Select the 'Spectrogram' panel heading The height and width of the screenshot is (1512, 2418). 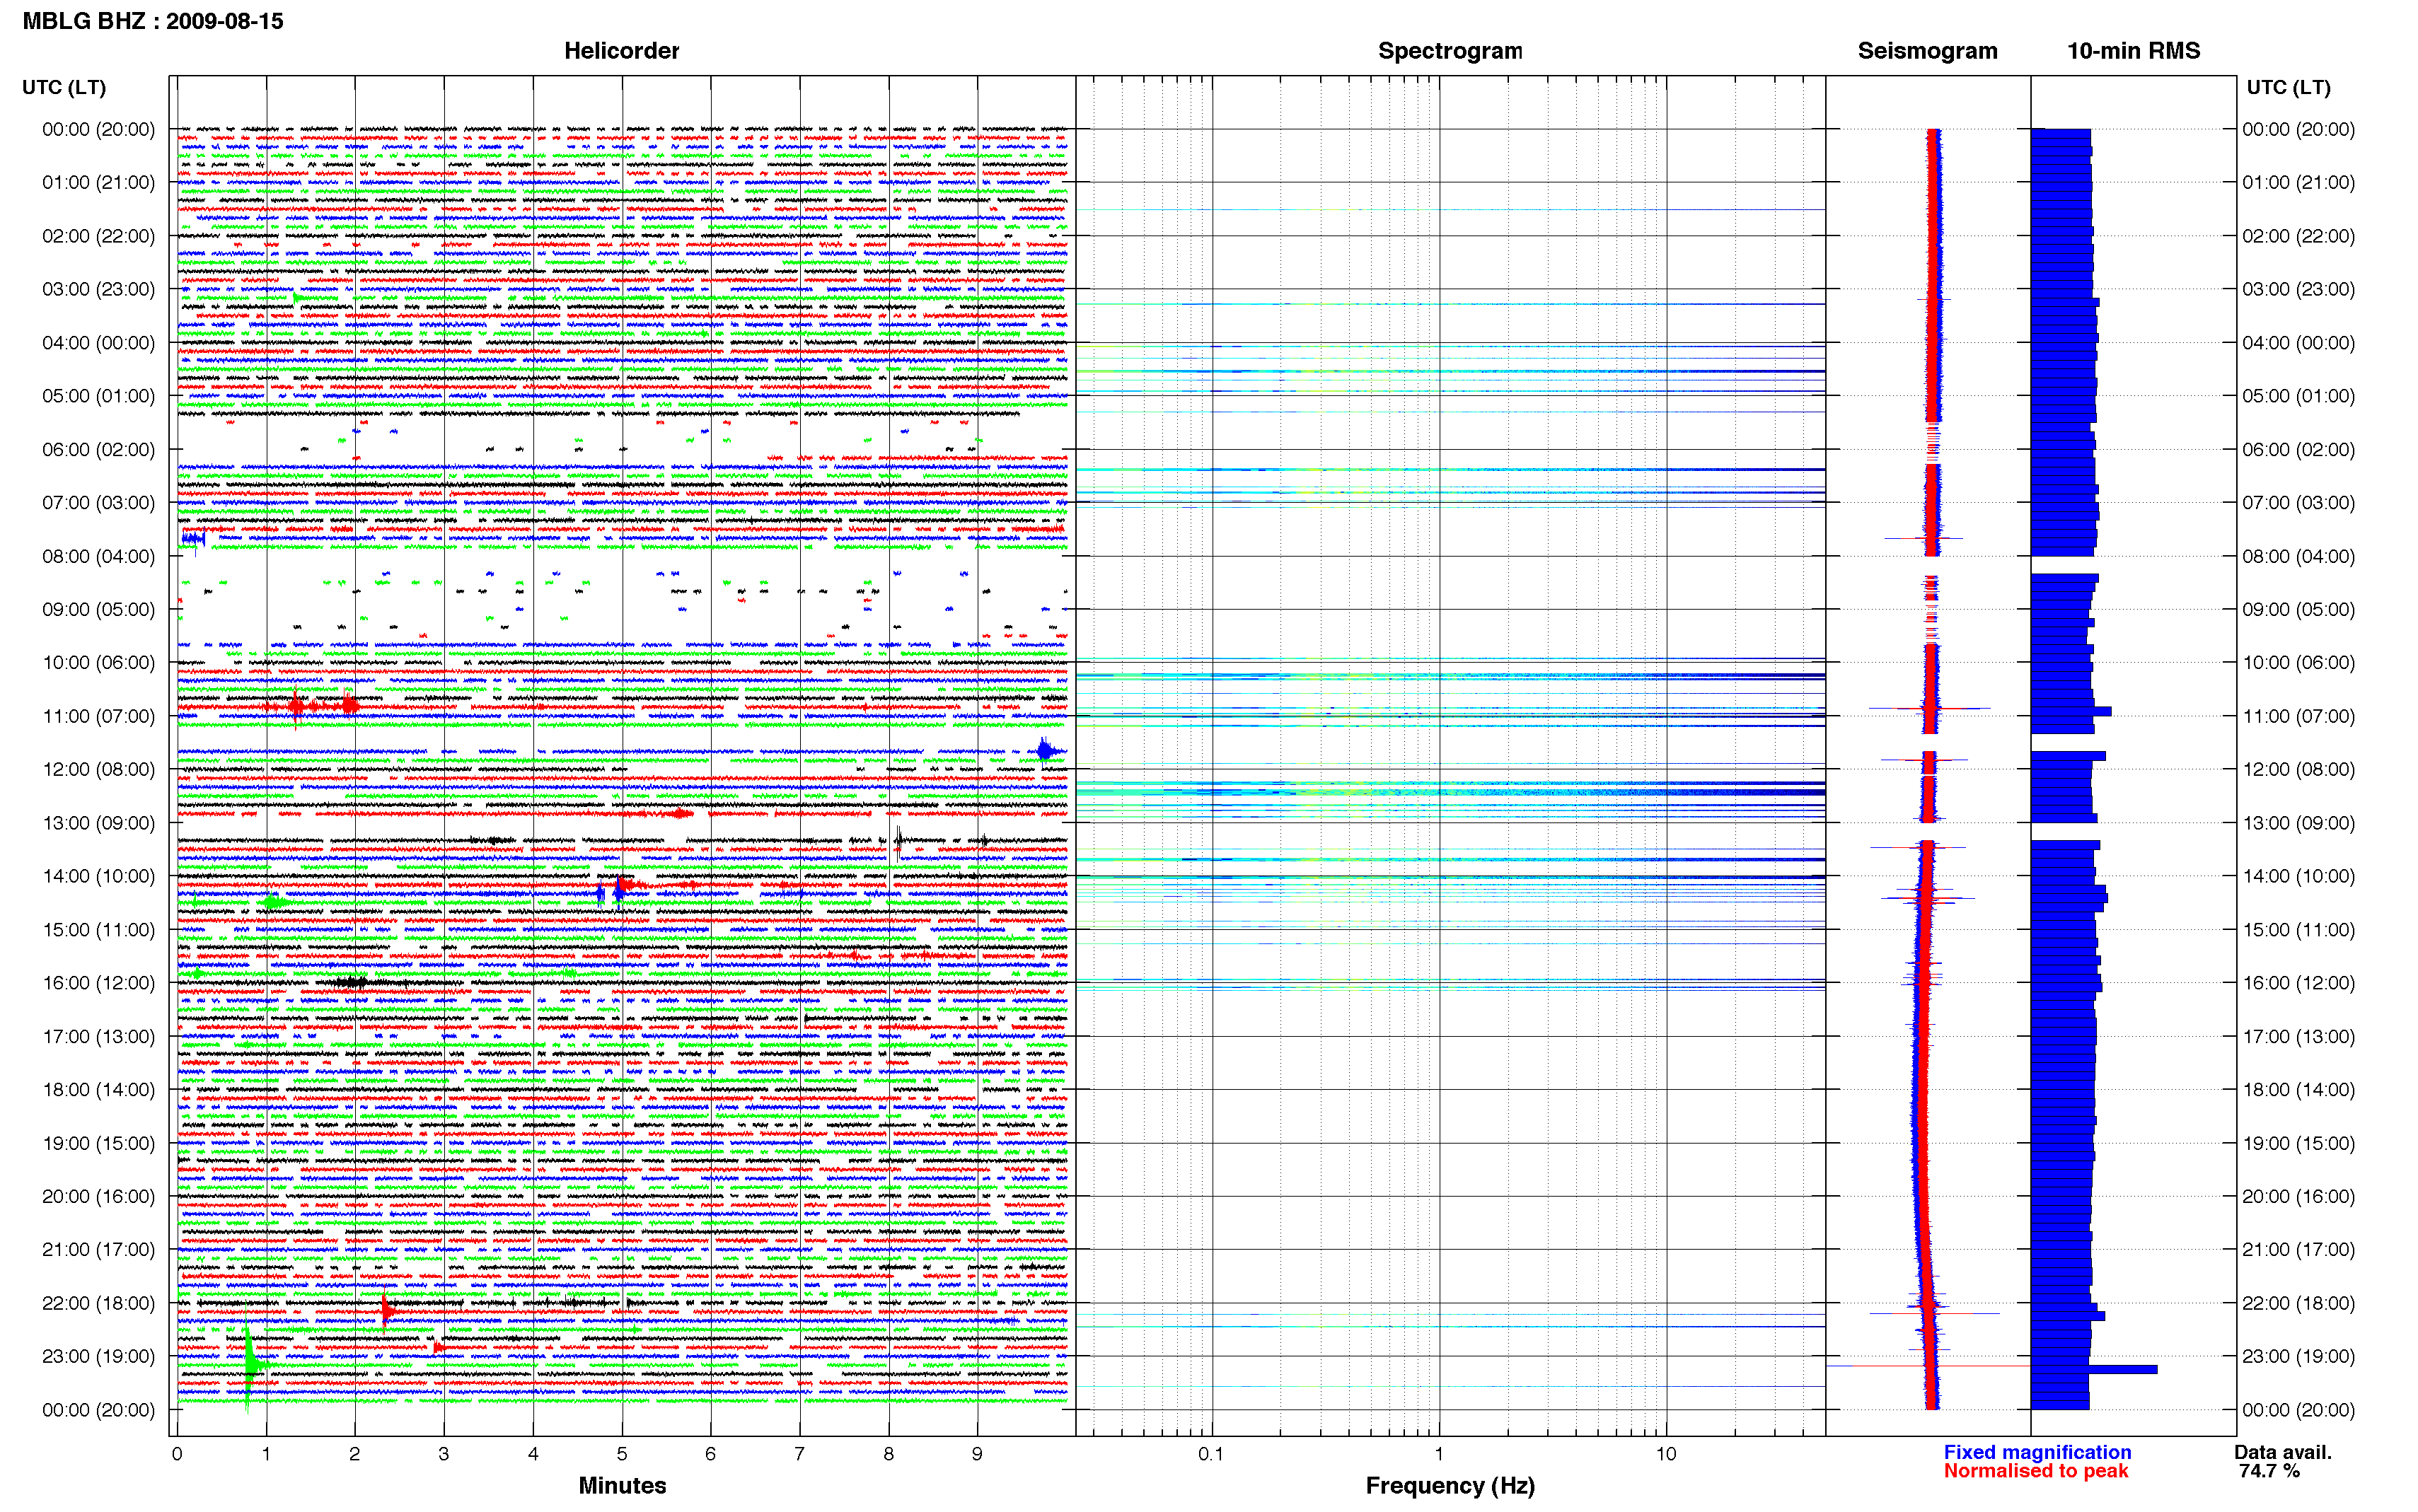point(1450,51)
